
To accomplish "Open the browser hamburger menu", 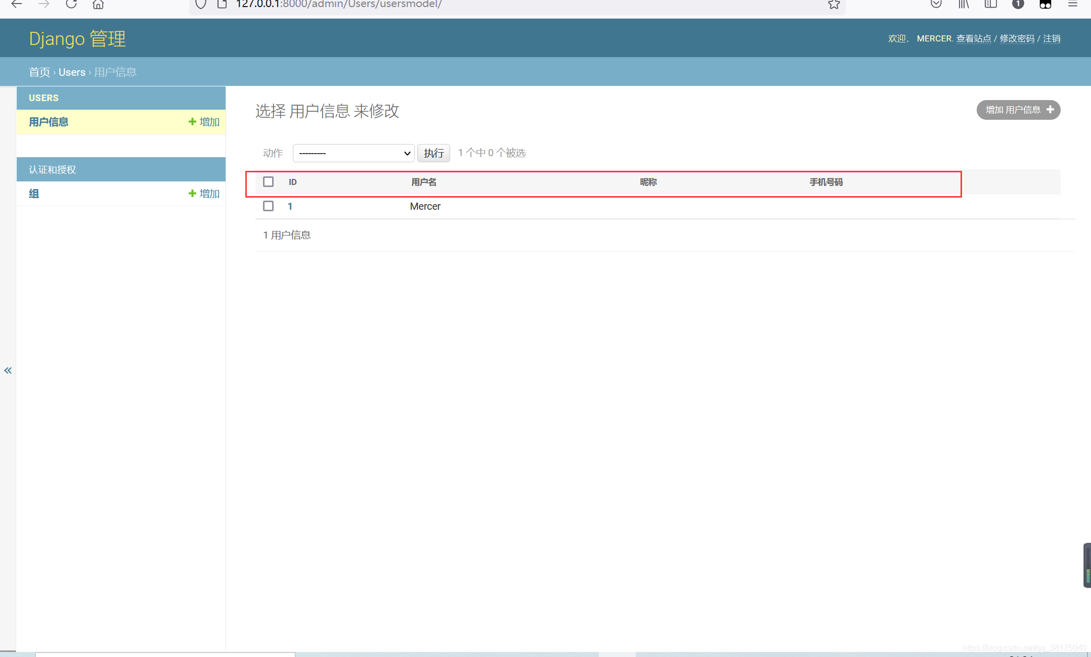I will pos(1073,4).
